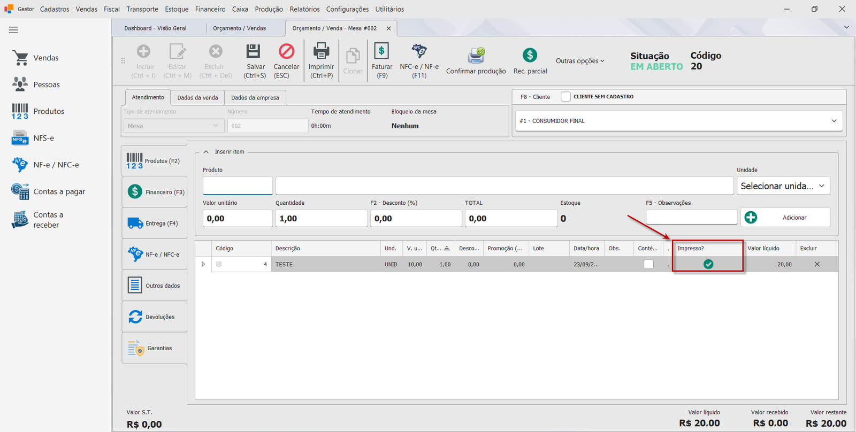Close the Orçamento / Venda - Mesa #002 tab
The height and width of the screenshot is (432, 856).
(388, 28)
